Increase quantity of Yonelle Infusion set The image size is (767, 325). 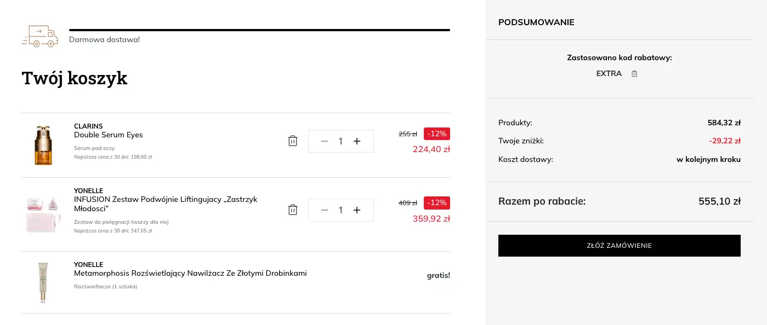tap(357, 210)
